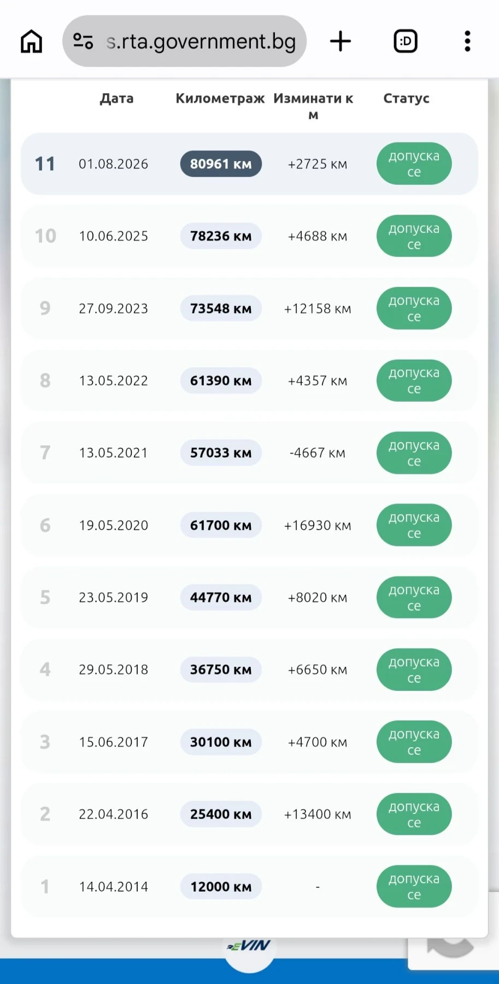Click the status badge for 22.04.2016
Viewport: 499px width, 984px height.
pyautogui.click(x=414, y=815)
